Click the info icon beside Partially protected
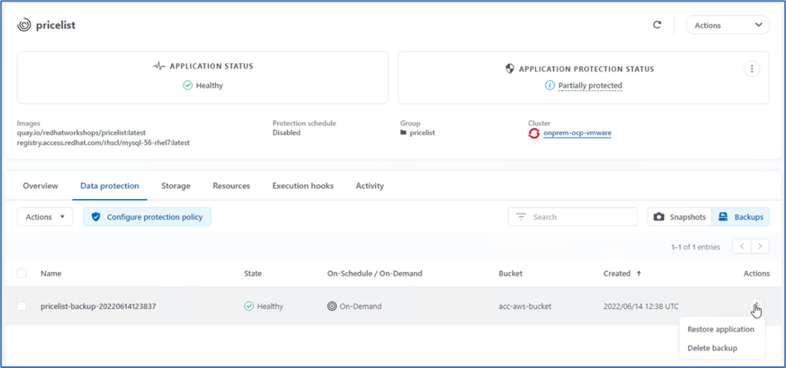The image size is (786, 368). point(549,85)
